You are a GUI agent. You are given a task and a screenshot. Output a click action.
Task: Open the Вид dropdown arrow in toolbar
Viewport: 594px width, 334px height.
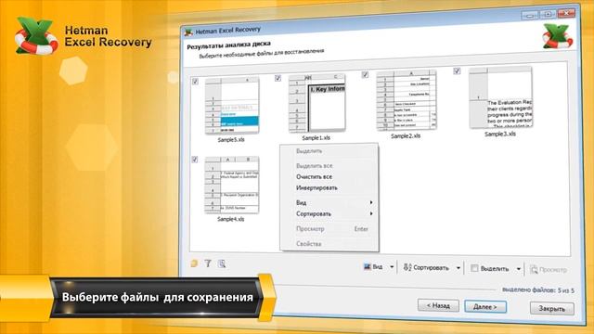click(x=392, y=267)
